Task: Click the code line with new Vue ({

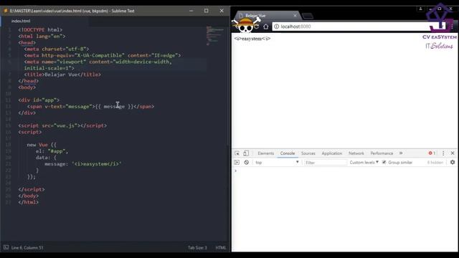Action: 42,145
